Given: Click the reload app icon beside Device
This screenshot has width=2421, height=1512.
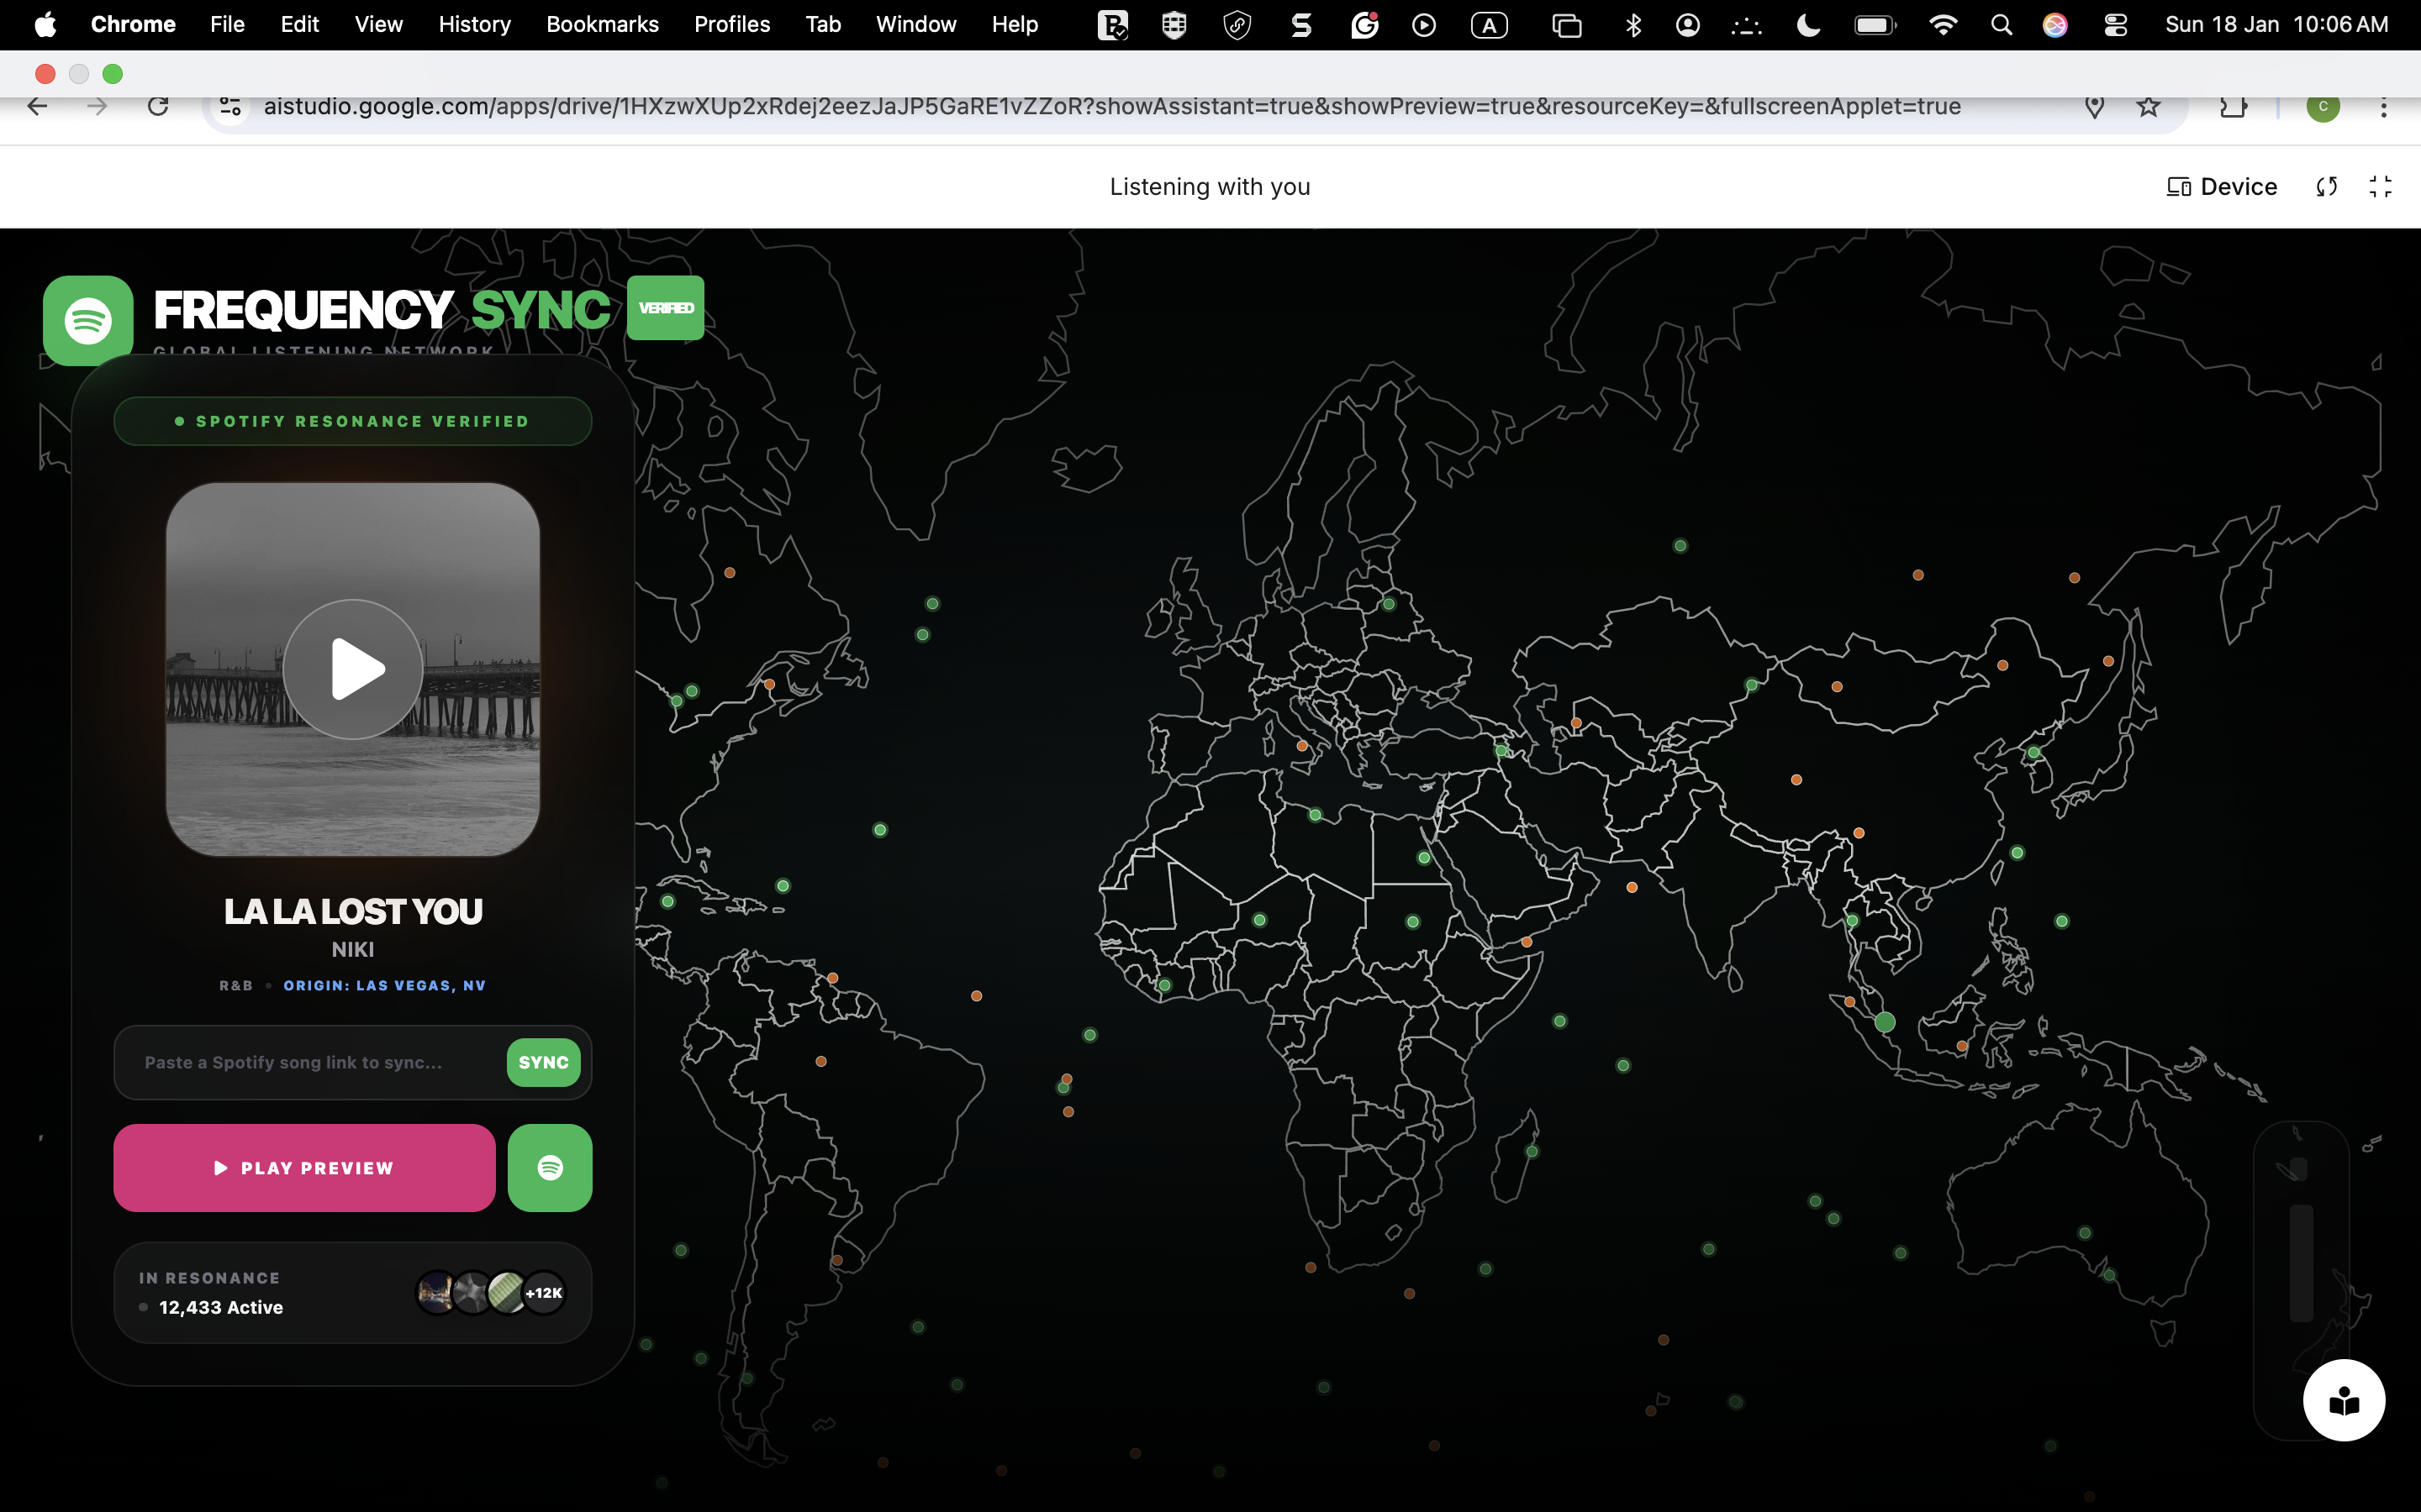Looking at the screenshot, I should (2327, 187).
